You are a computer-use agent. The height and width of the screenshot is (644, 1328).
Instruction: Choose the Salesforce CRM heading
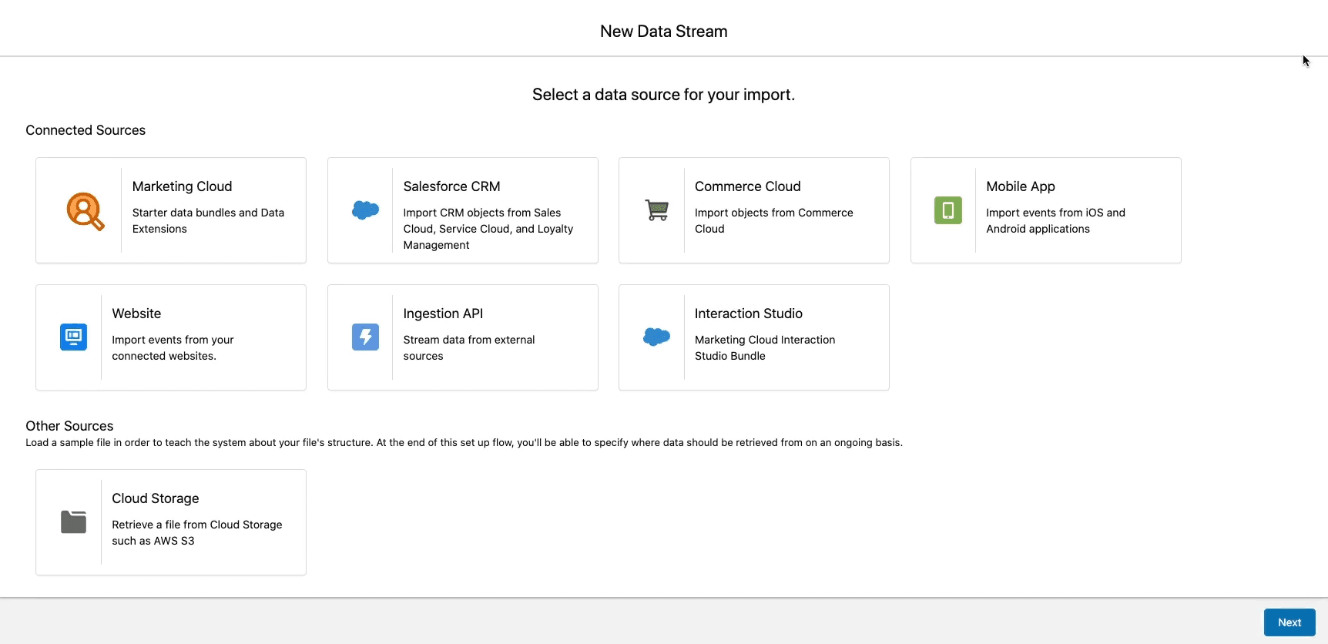pos(451,186)
